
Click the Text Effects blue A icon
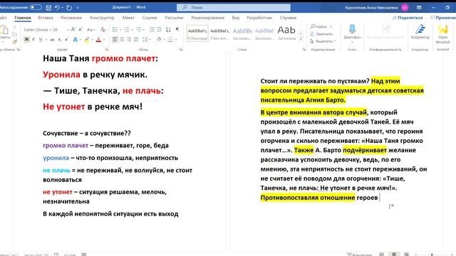[x=76, y=40]
